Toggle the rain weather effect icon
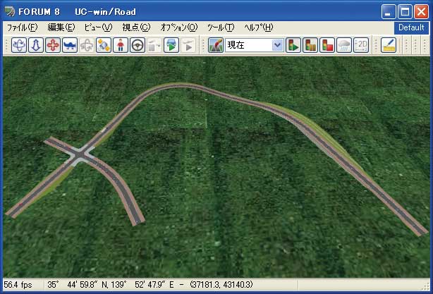This screenshot has height=294, width=433. 344,45
